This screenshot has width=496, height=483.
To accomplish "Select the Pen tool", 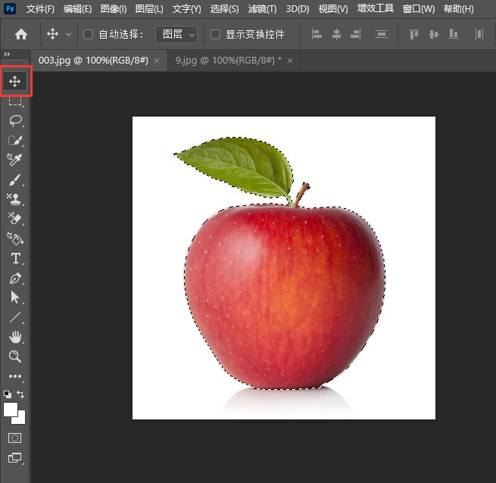I will tap(15, 278).
